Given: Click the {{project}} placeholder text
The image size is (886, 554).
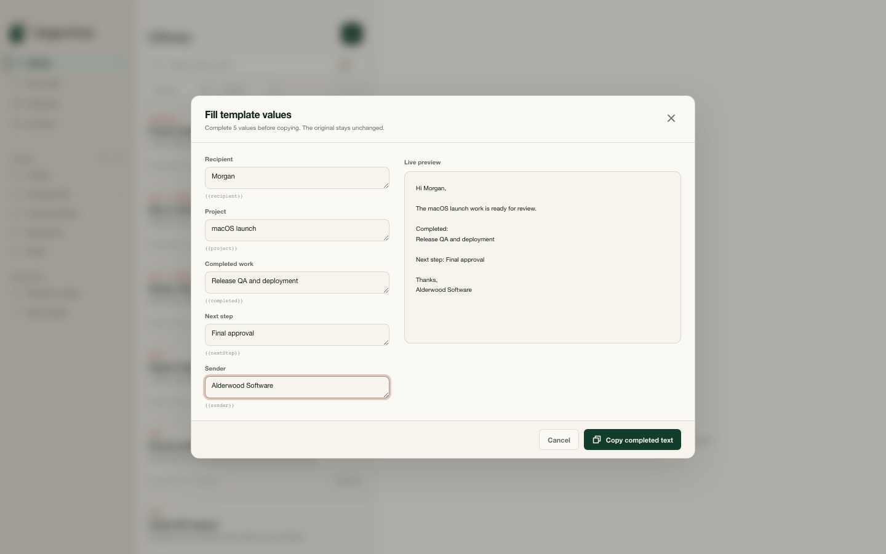Looking at the screenshot, I should pos(221,249).
